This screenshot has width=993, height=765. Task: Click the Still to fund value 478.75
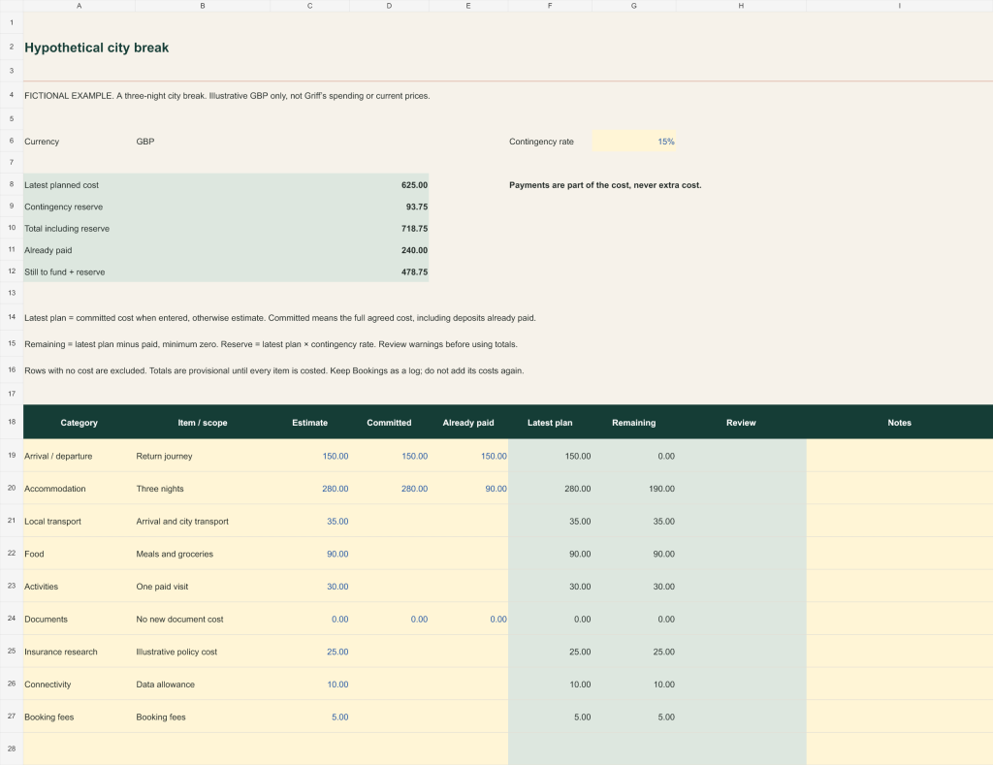point(414,271)
